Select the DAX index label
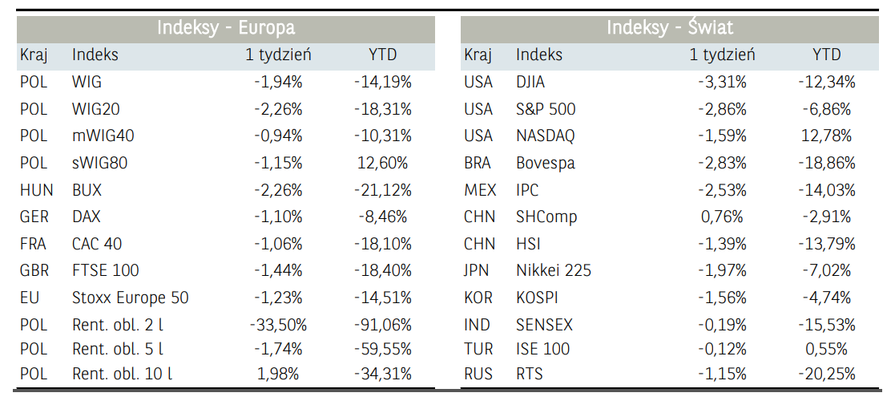The width and height of the screenshot is (891, 413). click(87, 217)
